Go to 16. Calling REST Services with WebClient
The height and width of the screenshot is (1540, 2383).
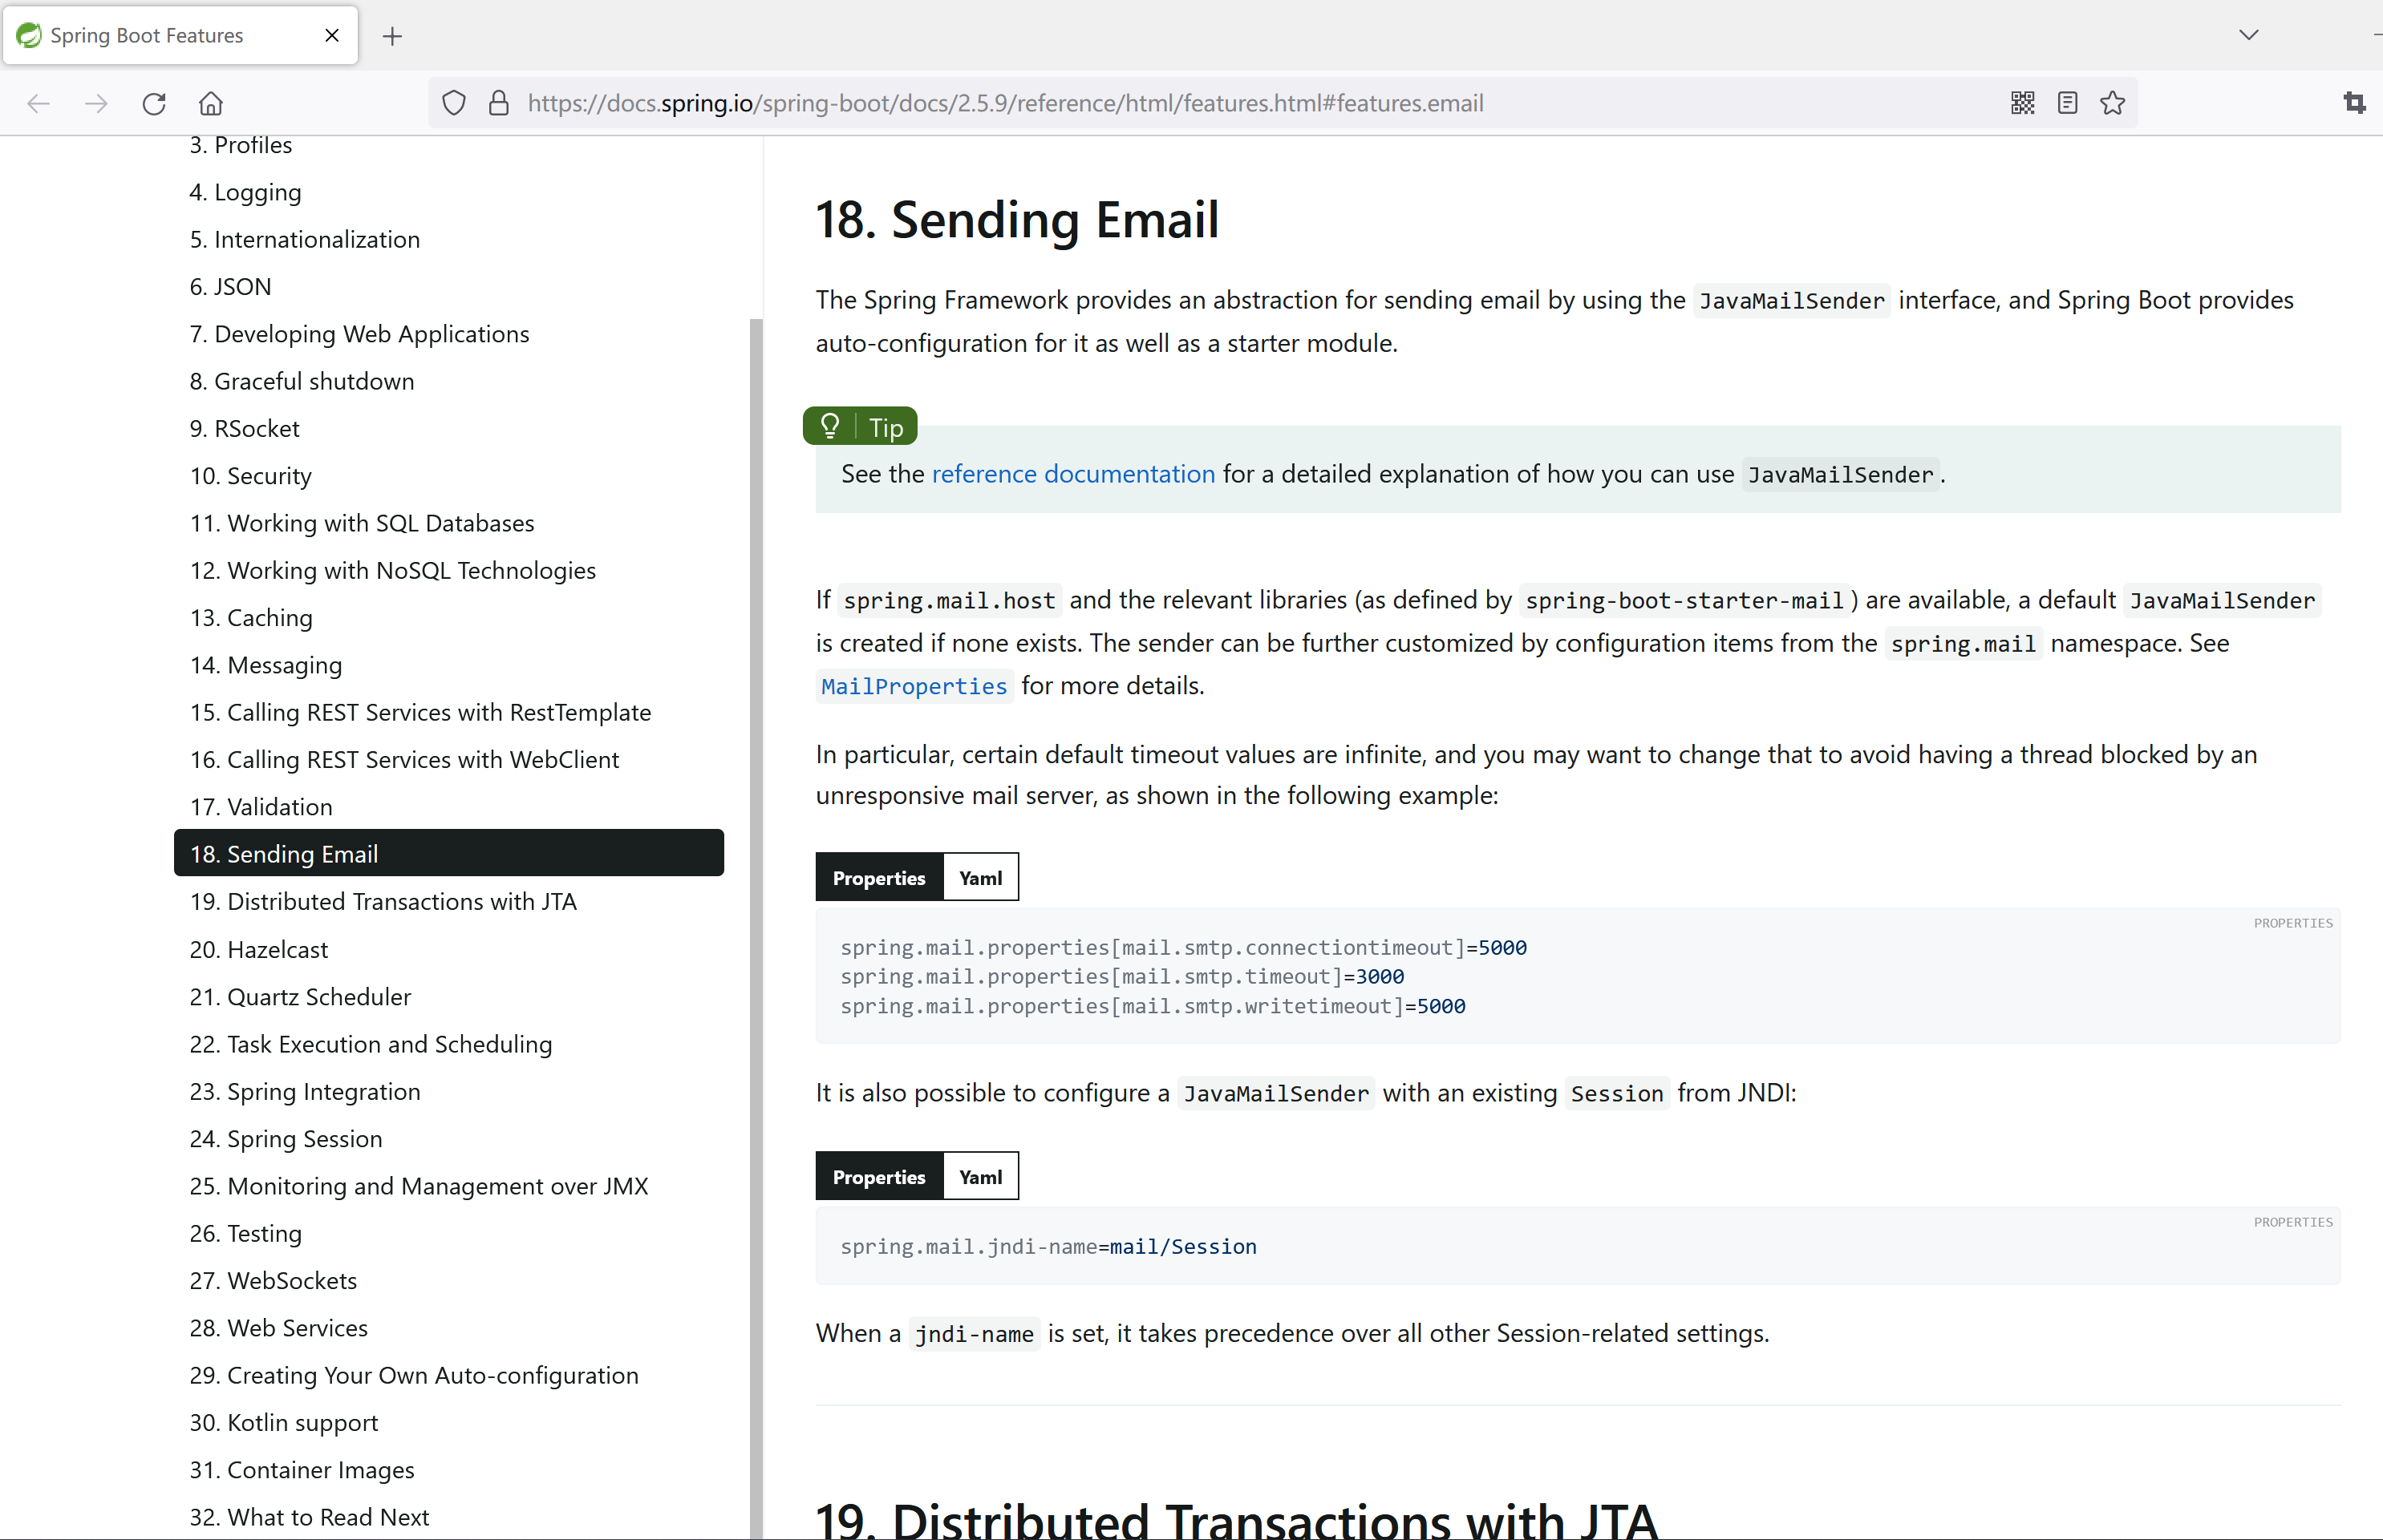point(404,760)
